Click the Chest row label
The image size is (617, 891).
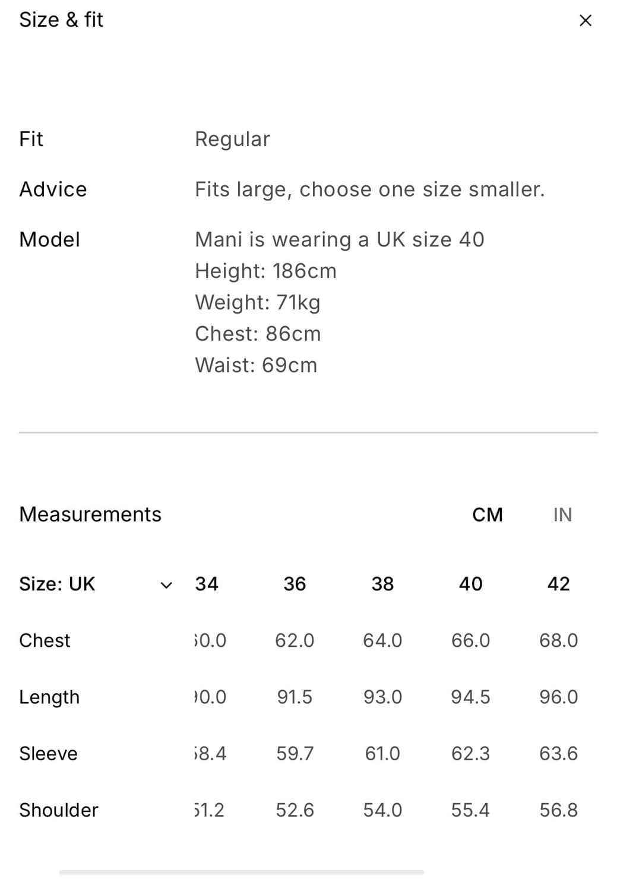click(x=45, y=640)
